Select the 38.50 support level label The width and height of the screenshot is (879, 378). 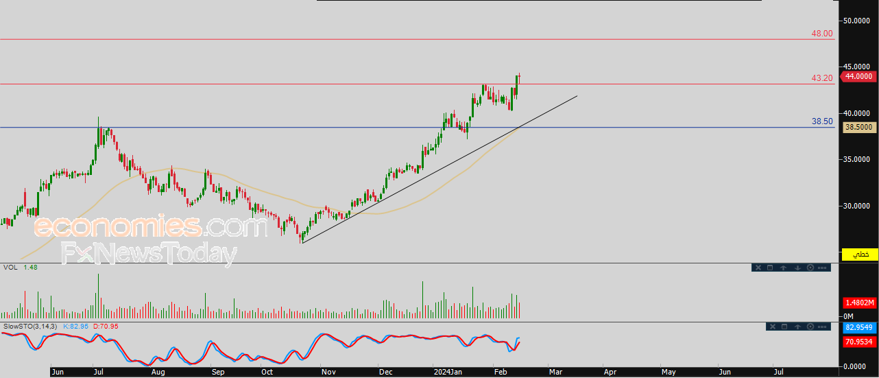tap(822, 121)
